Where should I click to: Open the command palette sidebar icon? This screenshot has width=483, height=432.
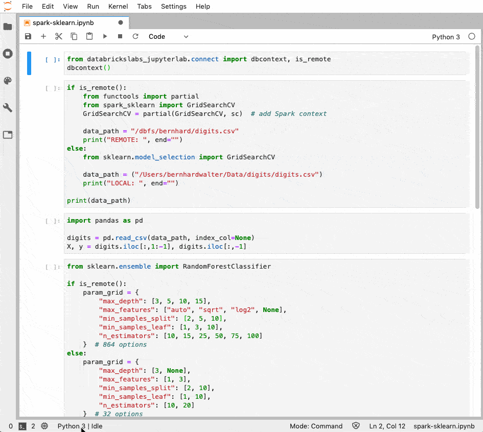click(x=8, y=81)
